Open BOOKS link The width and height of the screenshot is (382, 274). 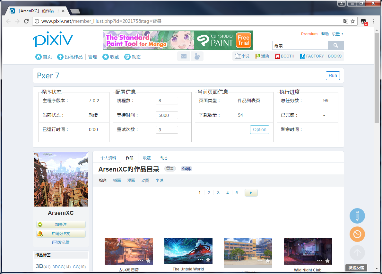(x=335, y=56)
